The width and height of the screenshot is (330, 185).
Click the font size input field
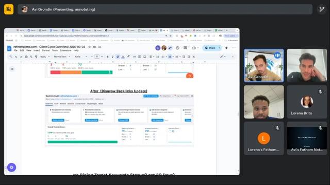97,57
